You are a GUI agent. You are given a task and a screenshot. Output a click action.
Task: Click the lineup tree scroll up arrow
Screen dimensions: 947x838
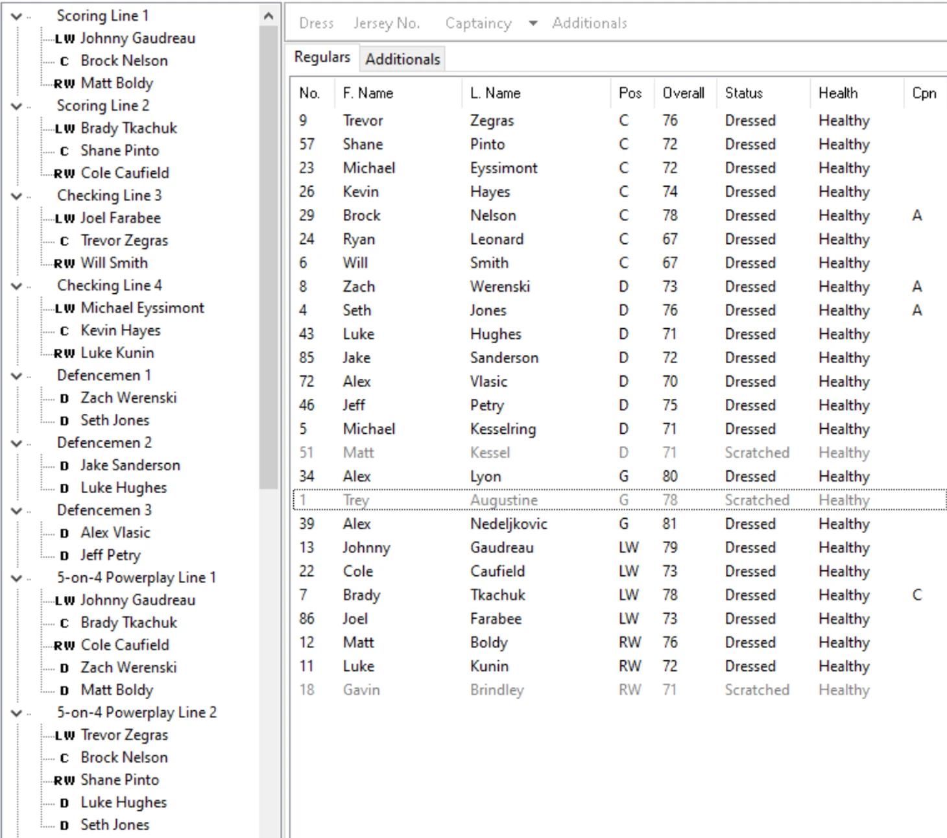click(269, 16)
